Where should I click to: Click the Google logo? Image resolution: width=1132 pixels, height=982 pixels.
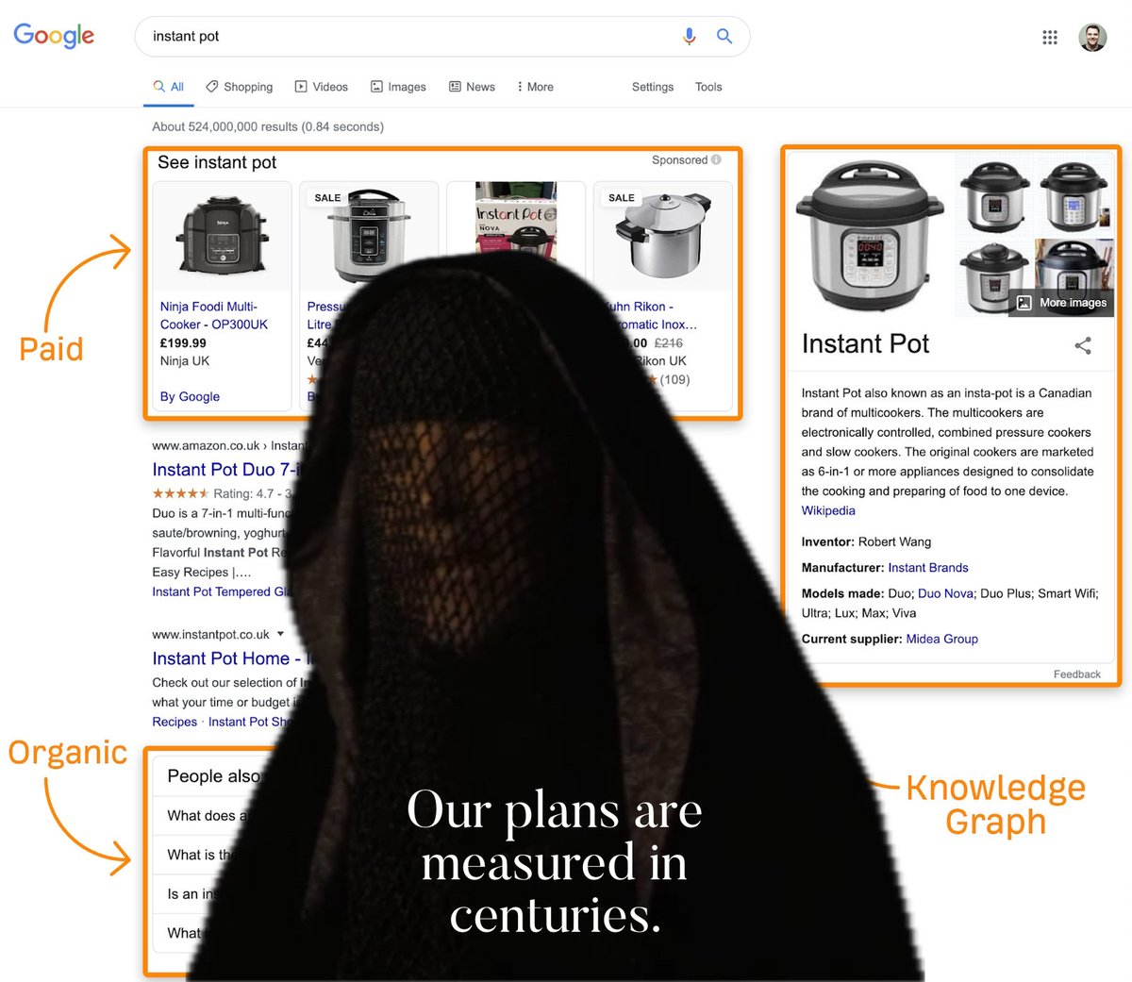pos(54,36)
